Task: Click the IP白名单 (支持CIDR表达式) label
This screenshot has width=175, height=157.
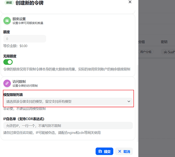Action: [24, 119]
